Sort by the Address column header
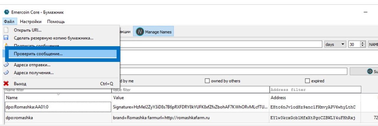The image size is (378, 126). [x=315, y=98]
